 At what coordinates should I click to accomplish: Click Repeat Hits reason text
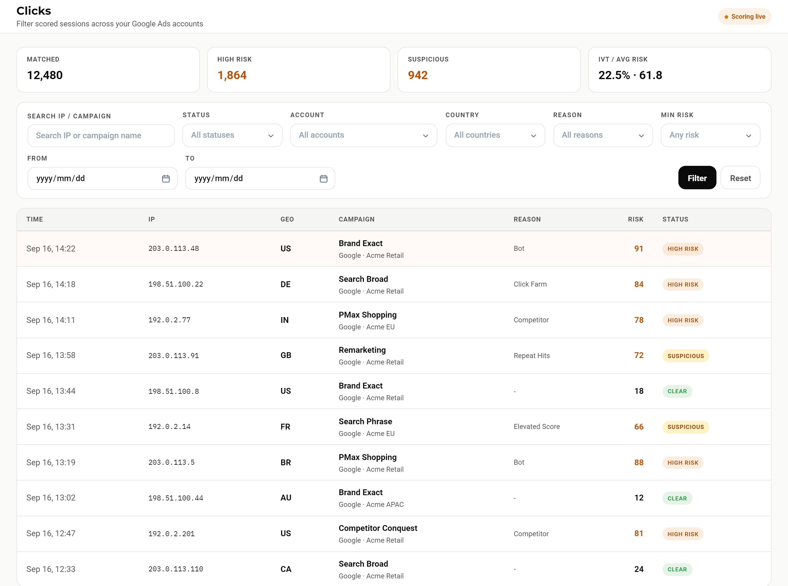[531, 355]
